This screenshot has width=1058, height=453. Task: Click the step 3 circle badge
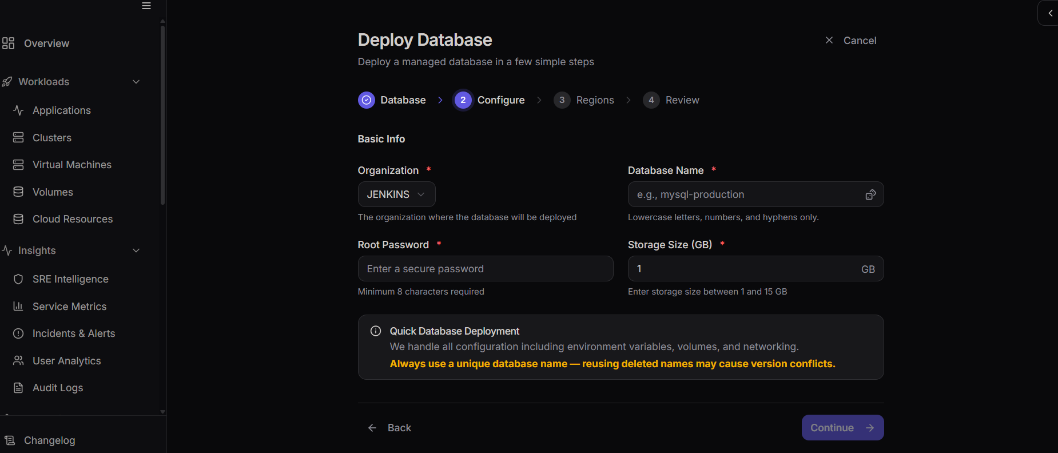tap(562, 100)
